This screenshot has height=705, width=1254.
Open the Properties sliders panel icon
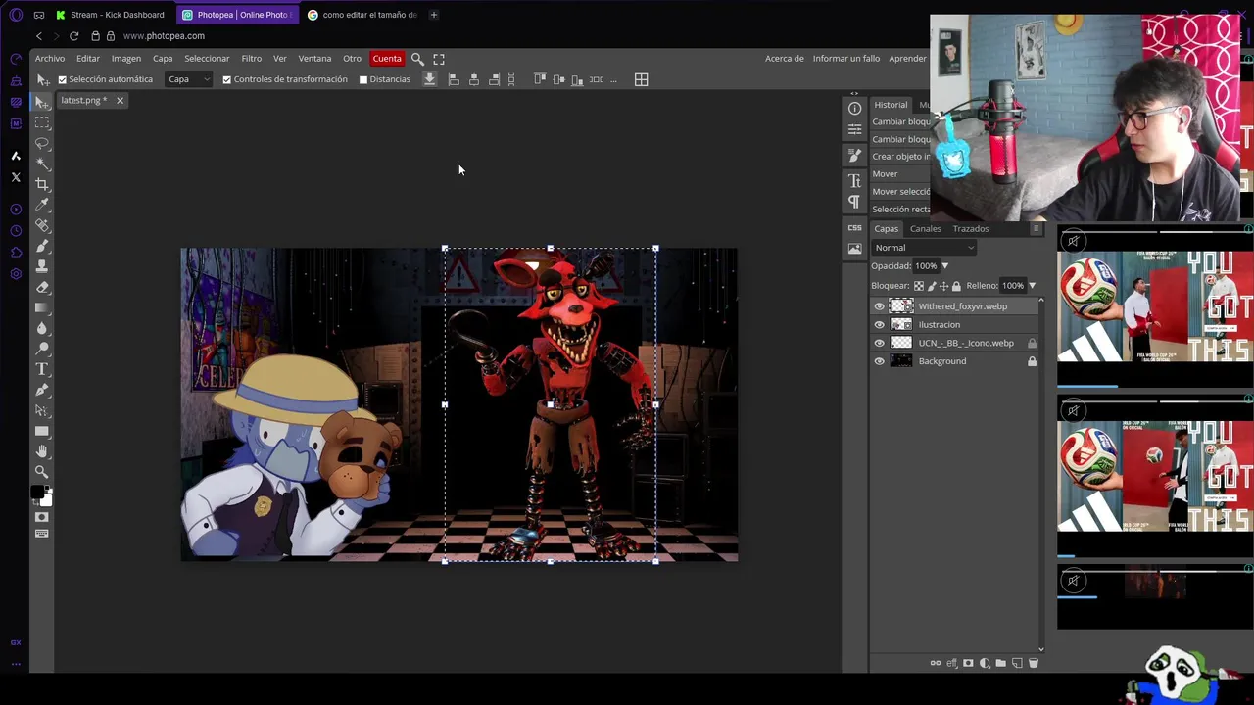click(854, 129)
